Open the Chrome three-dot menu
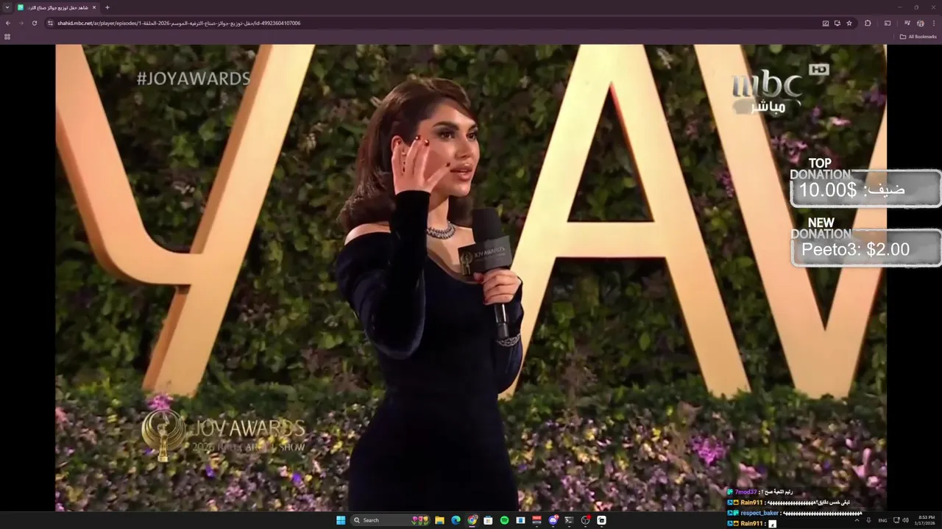942x529 pixels. [x=934, y=23]
